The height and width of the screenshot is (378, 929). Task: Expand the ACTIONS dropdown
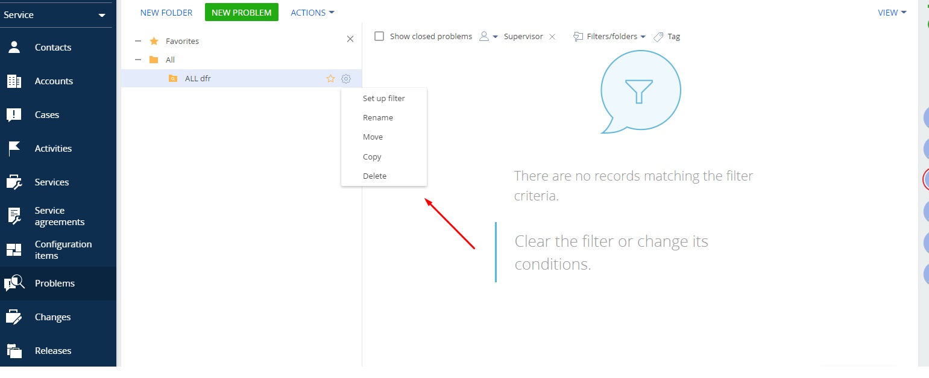coord(312,13)
